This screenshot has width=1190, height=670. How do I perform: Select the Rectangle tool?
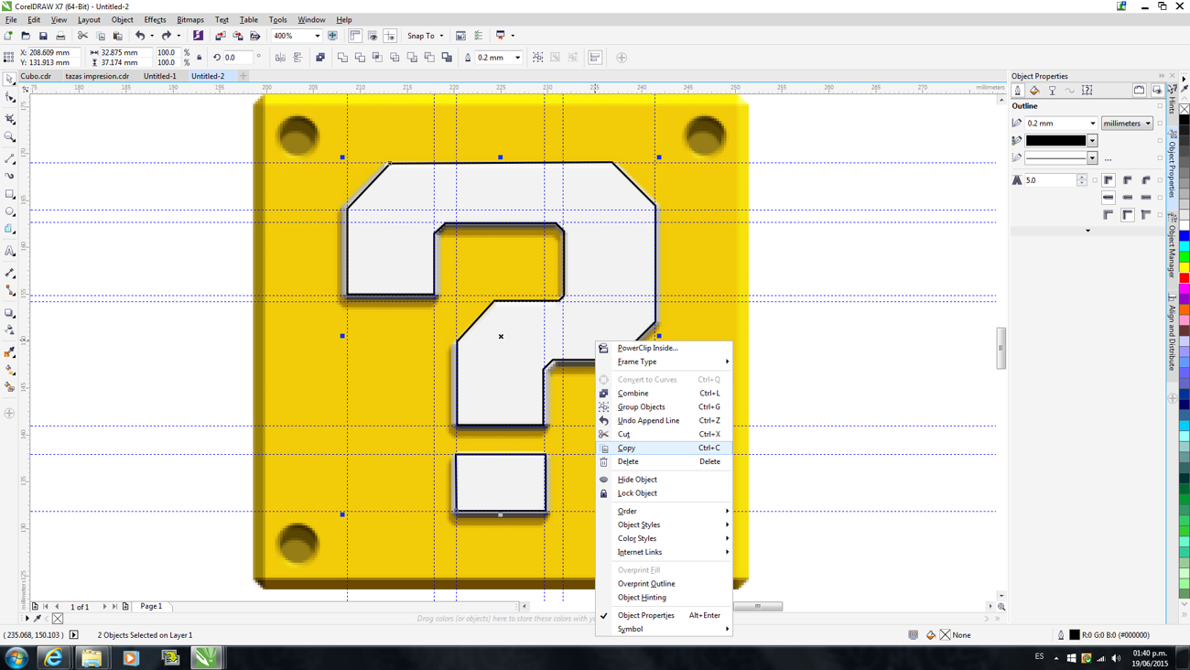pyautogui.click(x=10, y=194)
